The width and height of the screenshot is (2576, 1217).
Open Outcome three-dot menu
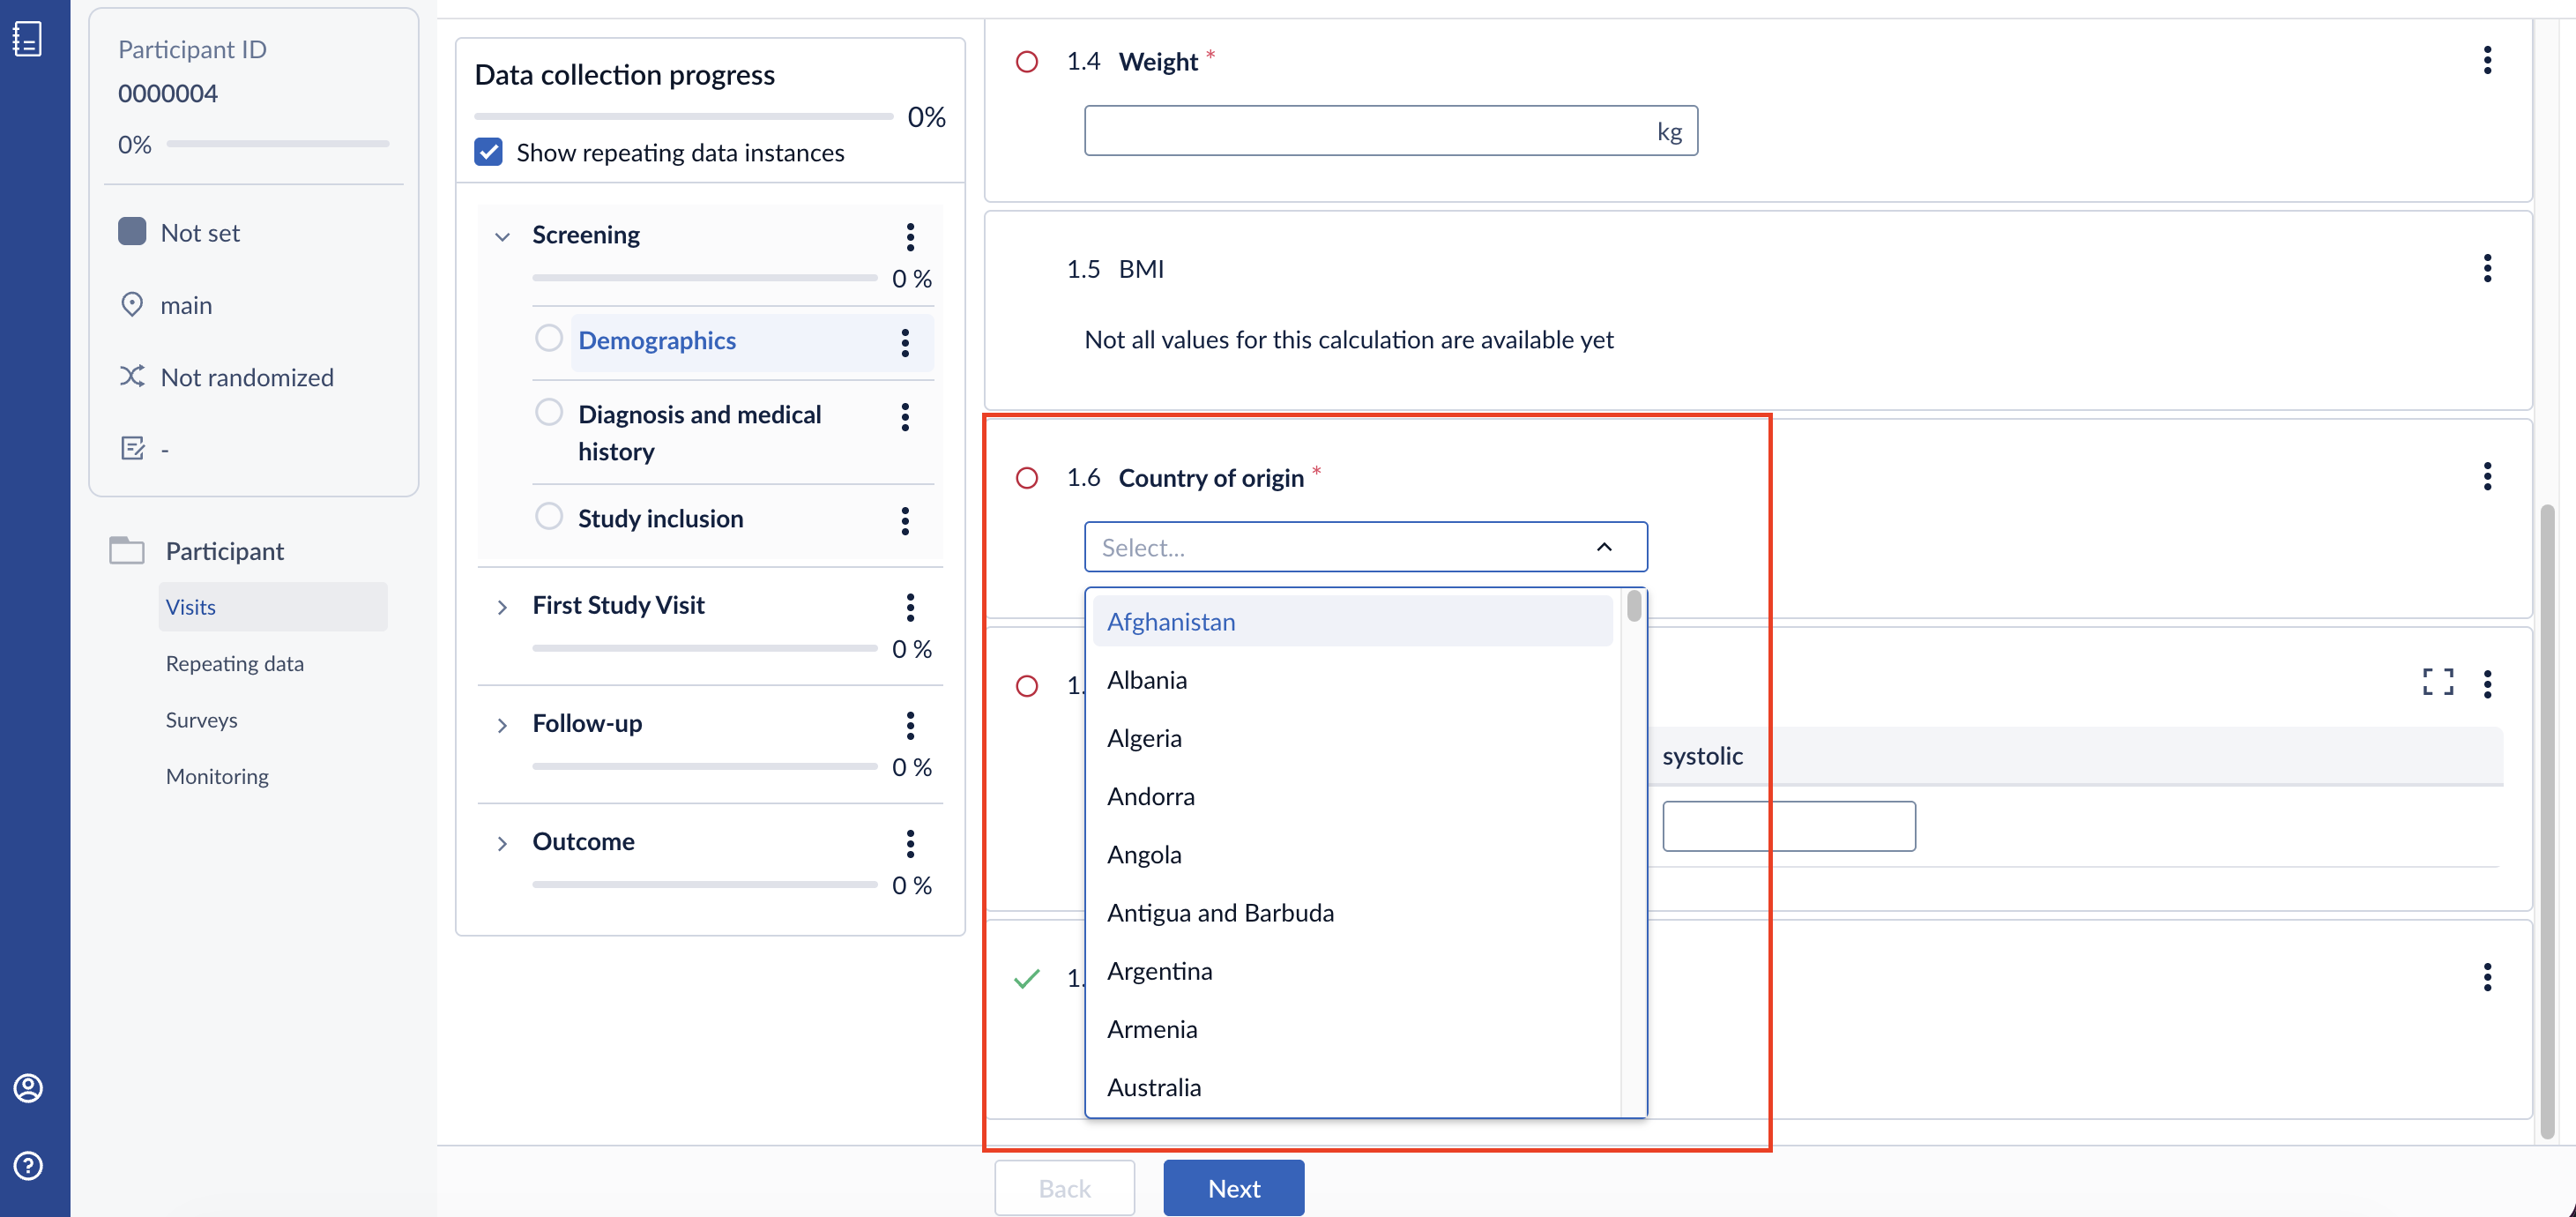tap(910, 843)
